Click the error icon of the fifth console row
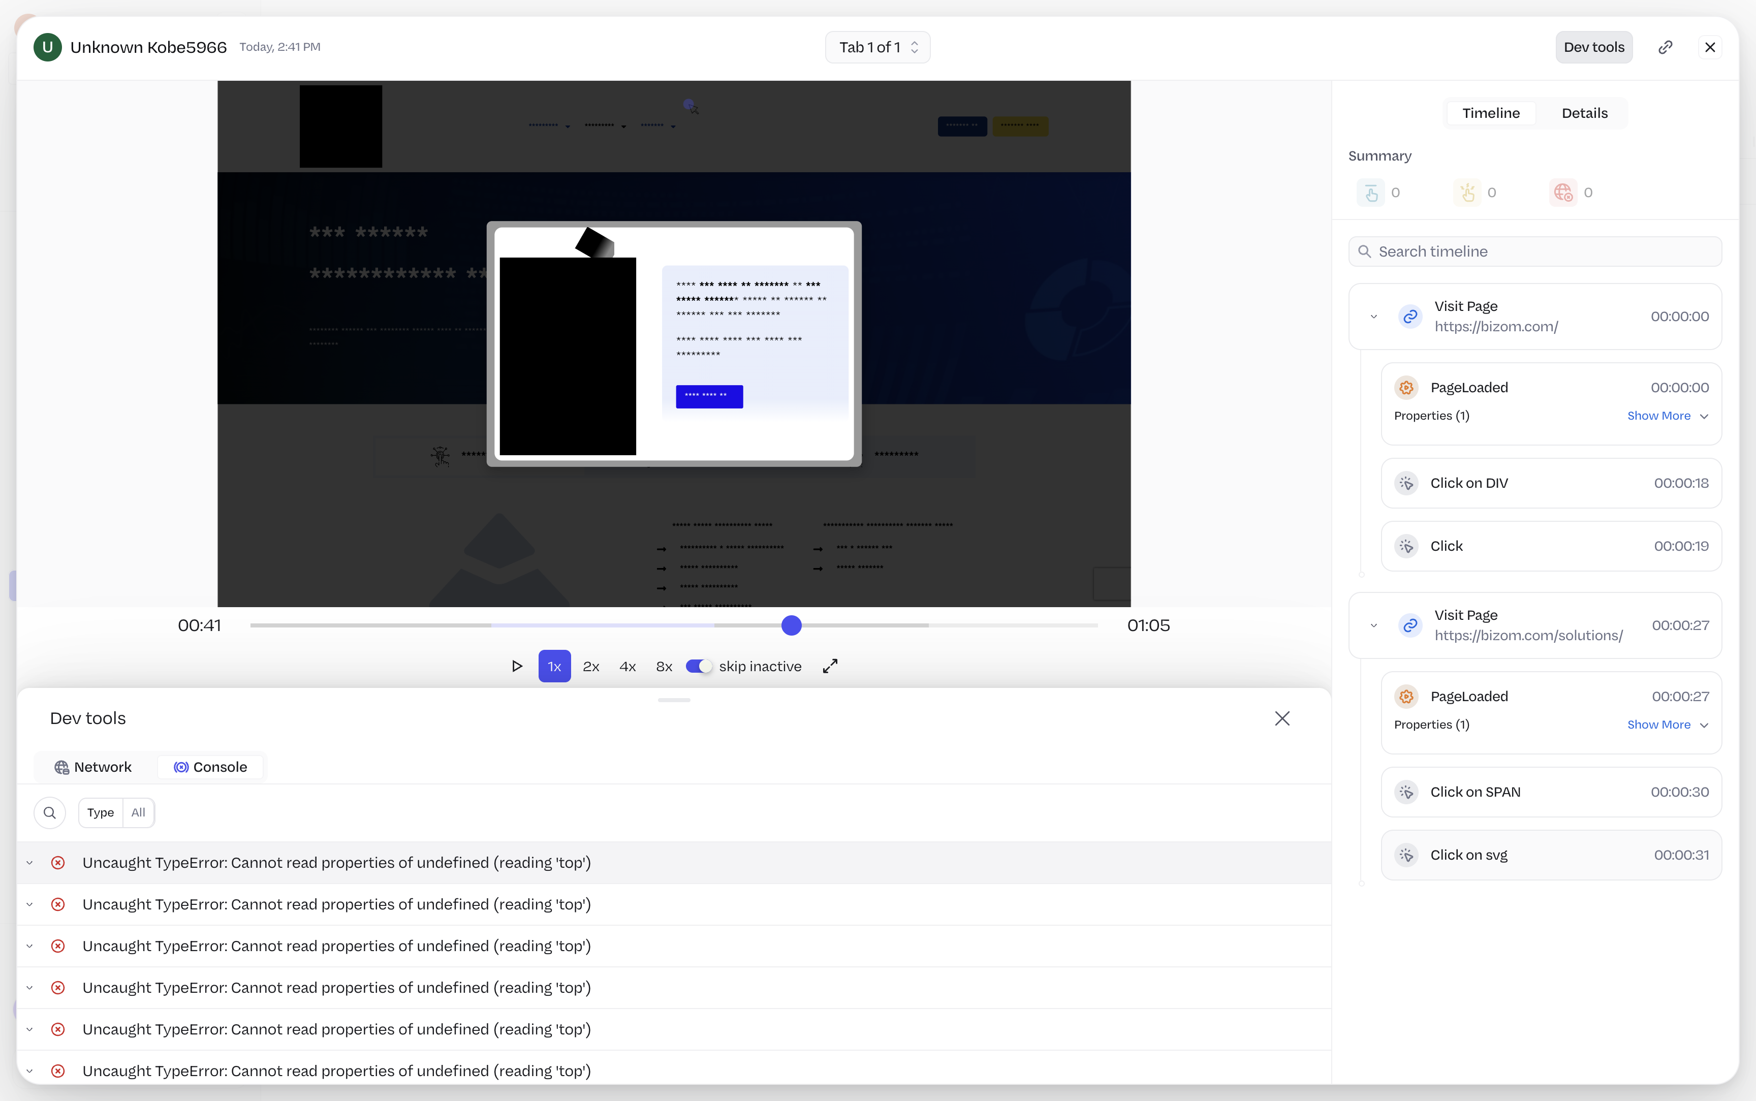Screen dimensions: 1756x1101 (58, 1030)
